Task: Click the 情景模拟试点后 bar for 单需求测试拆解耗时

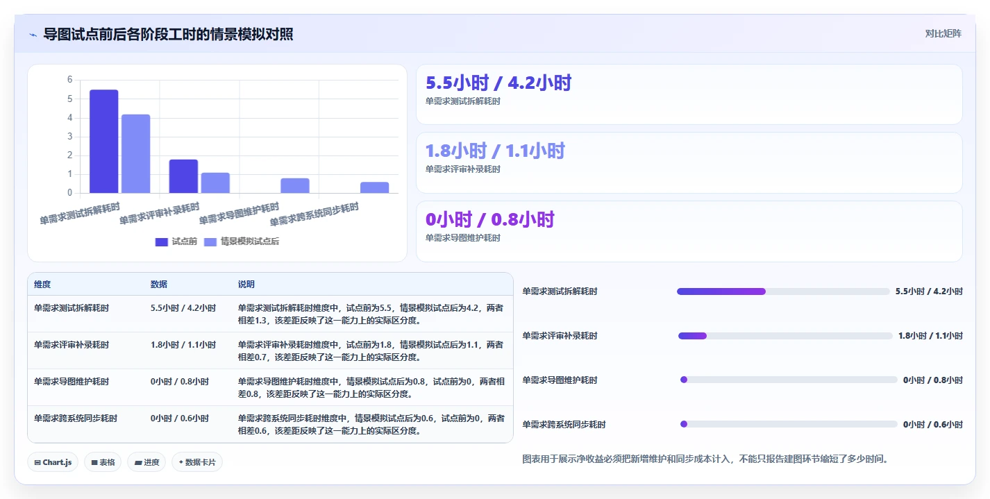Action: [x=136, y=153]
